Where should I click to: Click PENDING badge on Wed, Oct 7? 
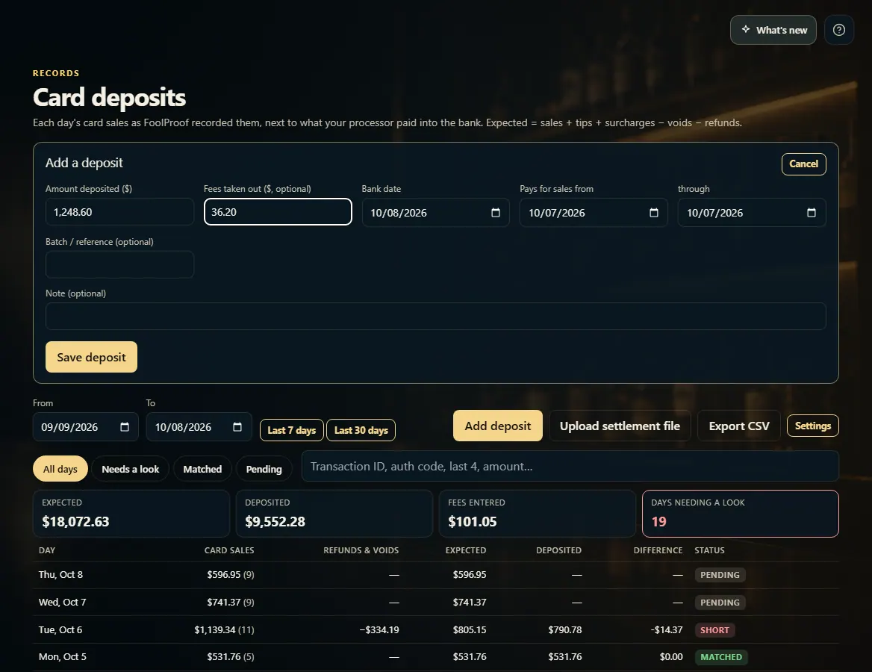click(x=720, y=603)
